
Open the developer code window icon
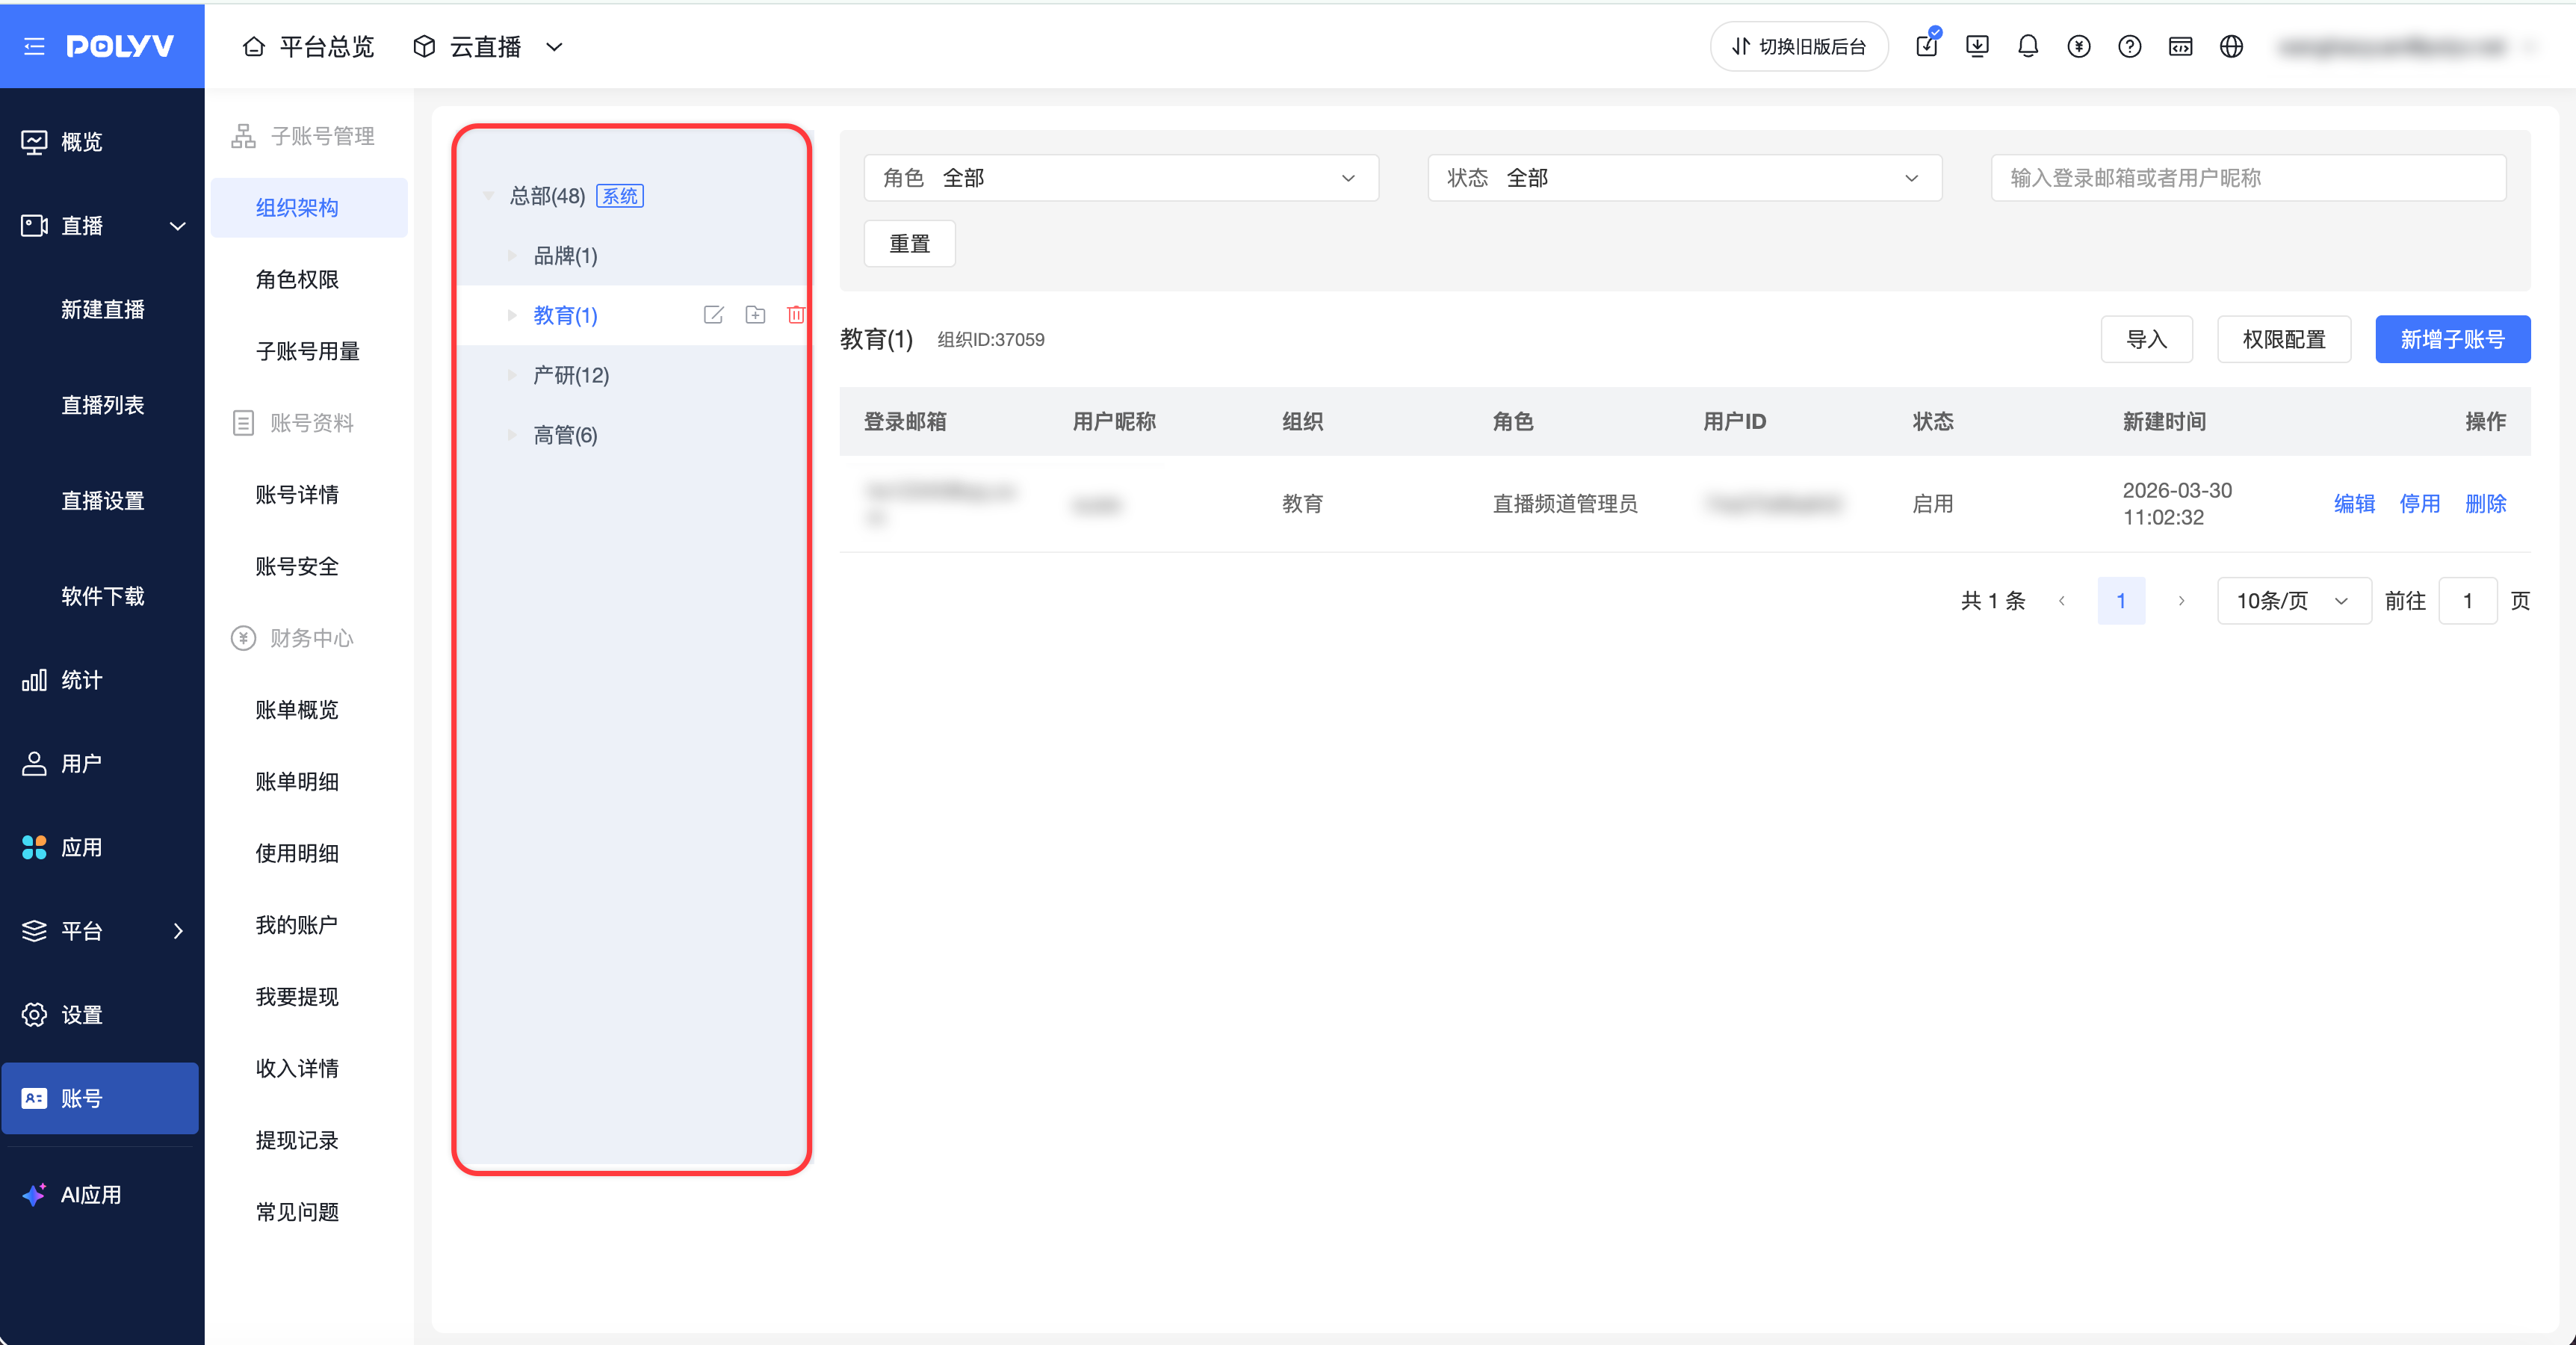coord(2181,46)
